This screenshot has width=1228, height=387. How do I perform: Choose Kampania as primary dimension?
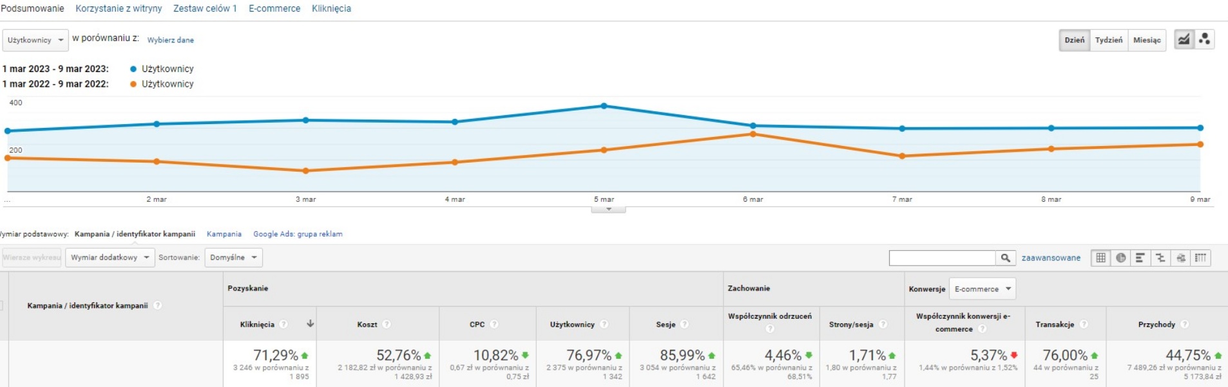tap(224, 234)
